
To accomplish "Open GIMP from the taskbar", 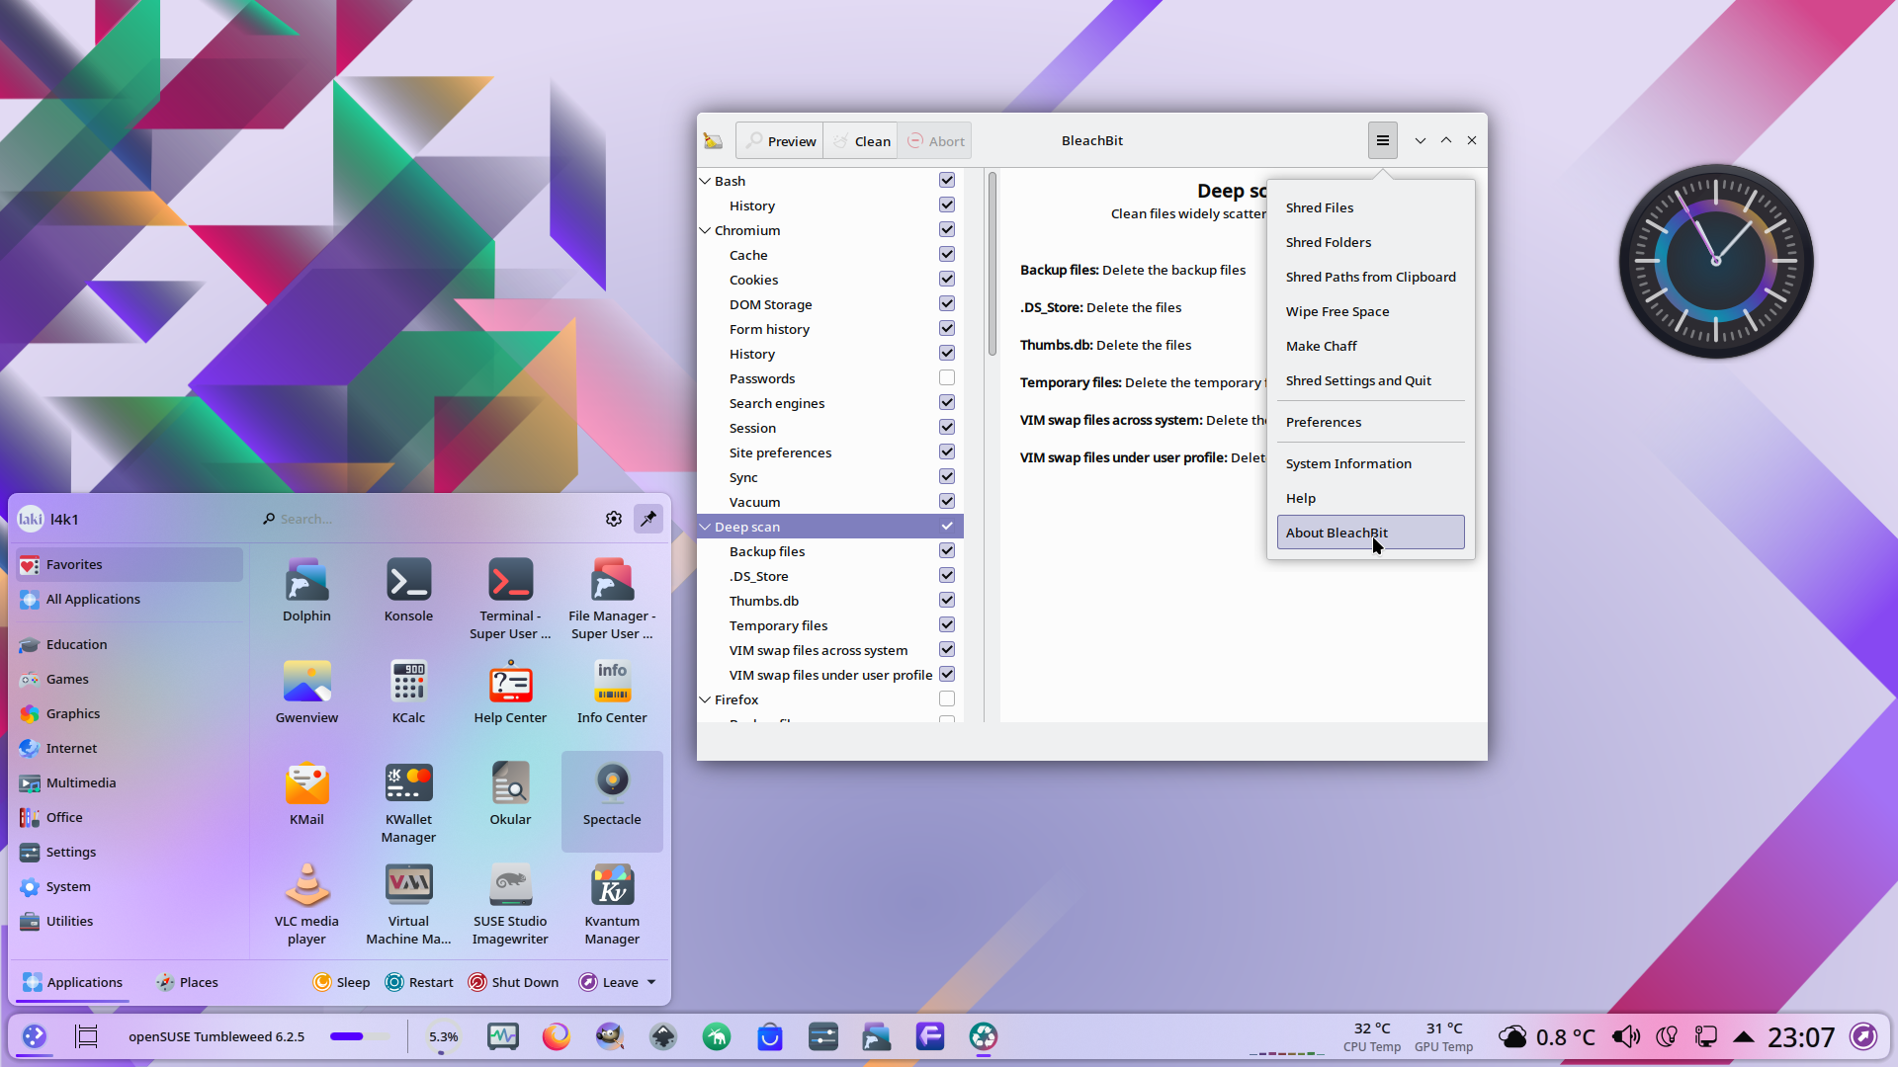I will coord(610,1036).
